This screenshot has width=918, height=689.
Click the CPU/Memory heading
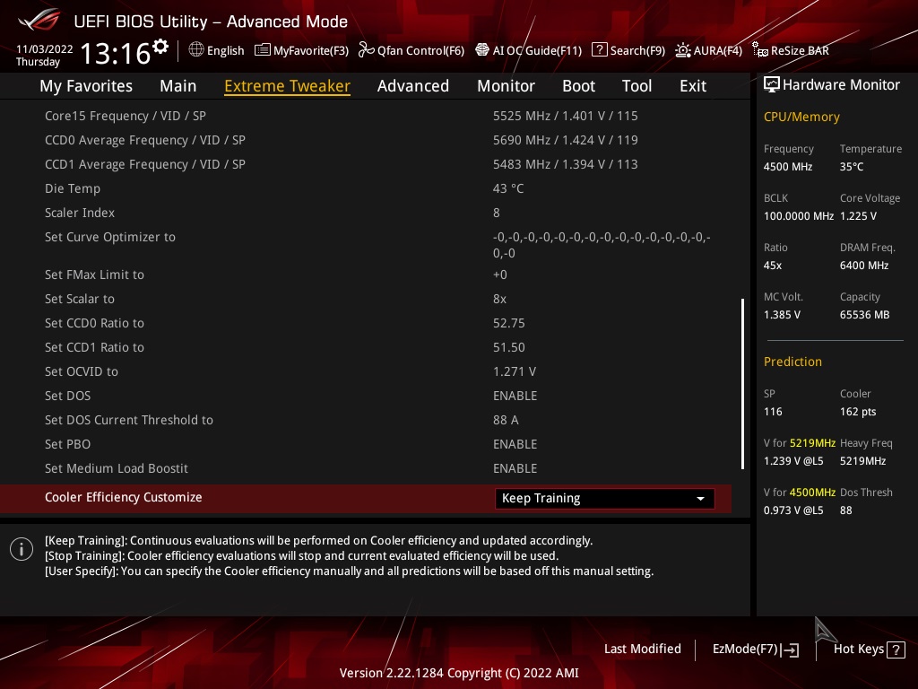pyautogui.click(x=801, y=118)
